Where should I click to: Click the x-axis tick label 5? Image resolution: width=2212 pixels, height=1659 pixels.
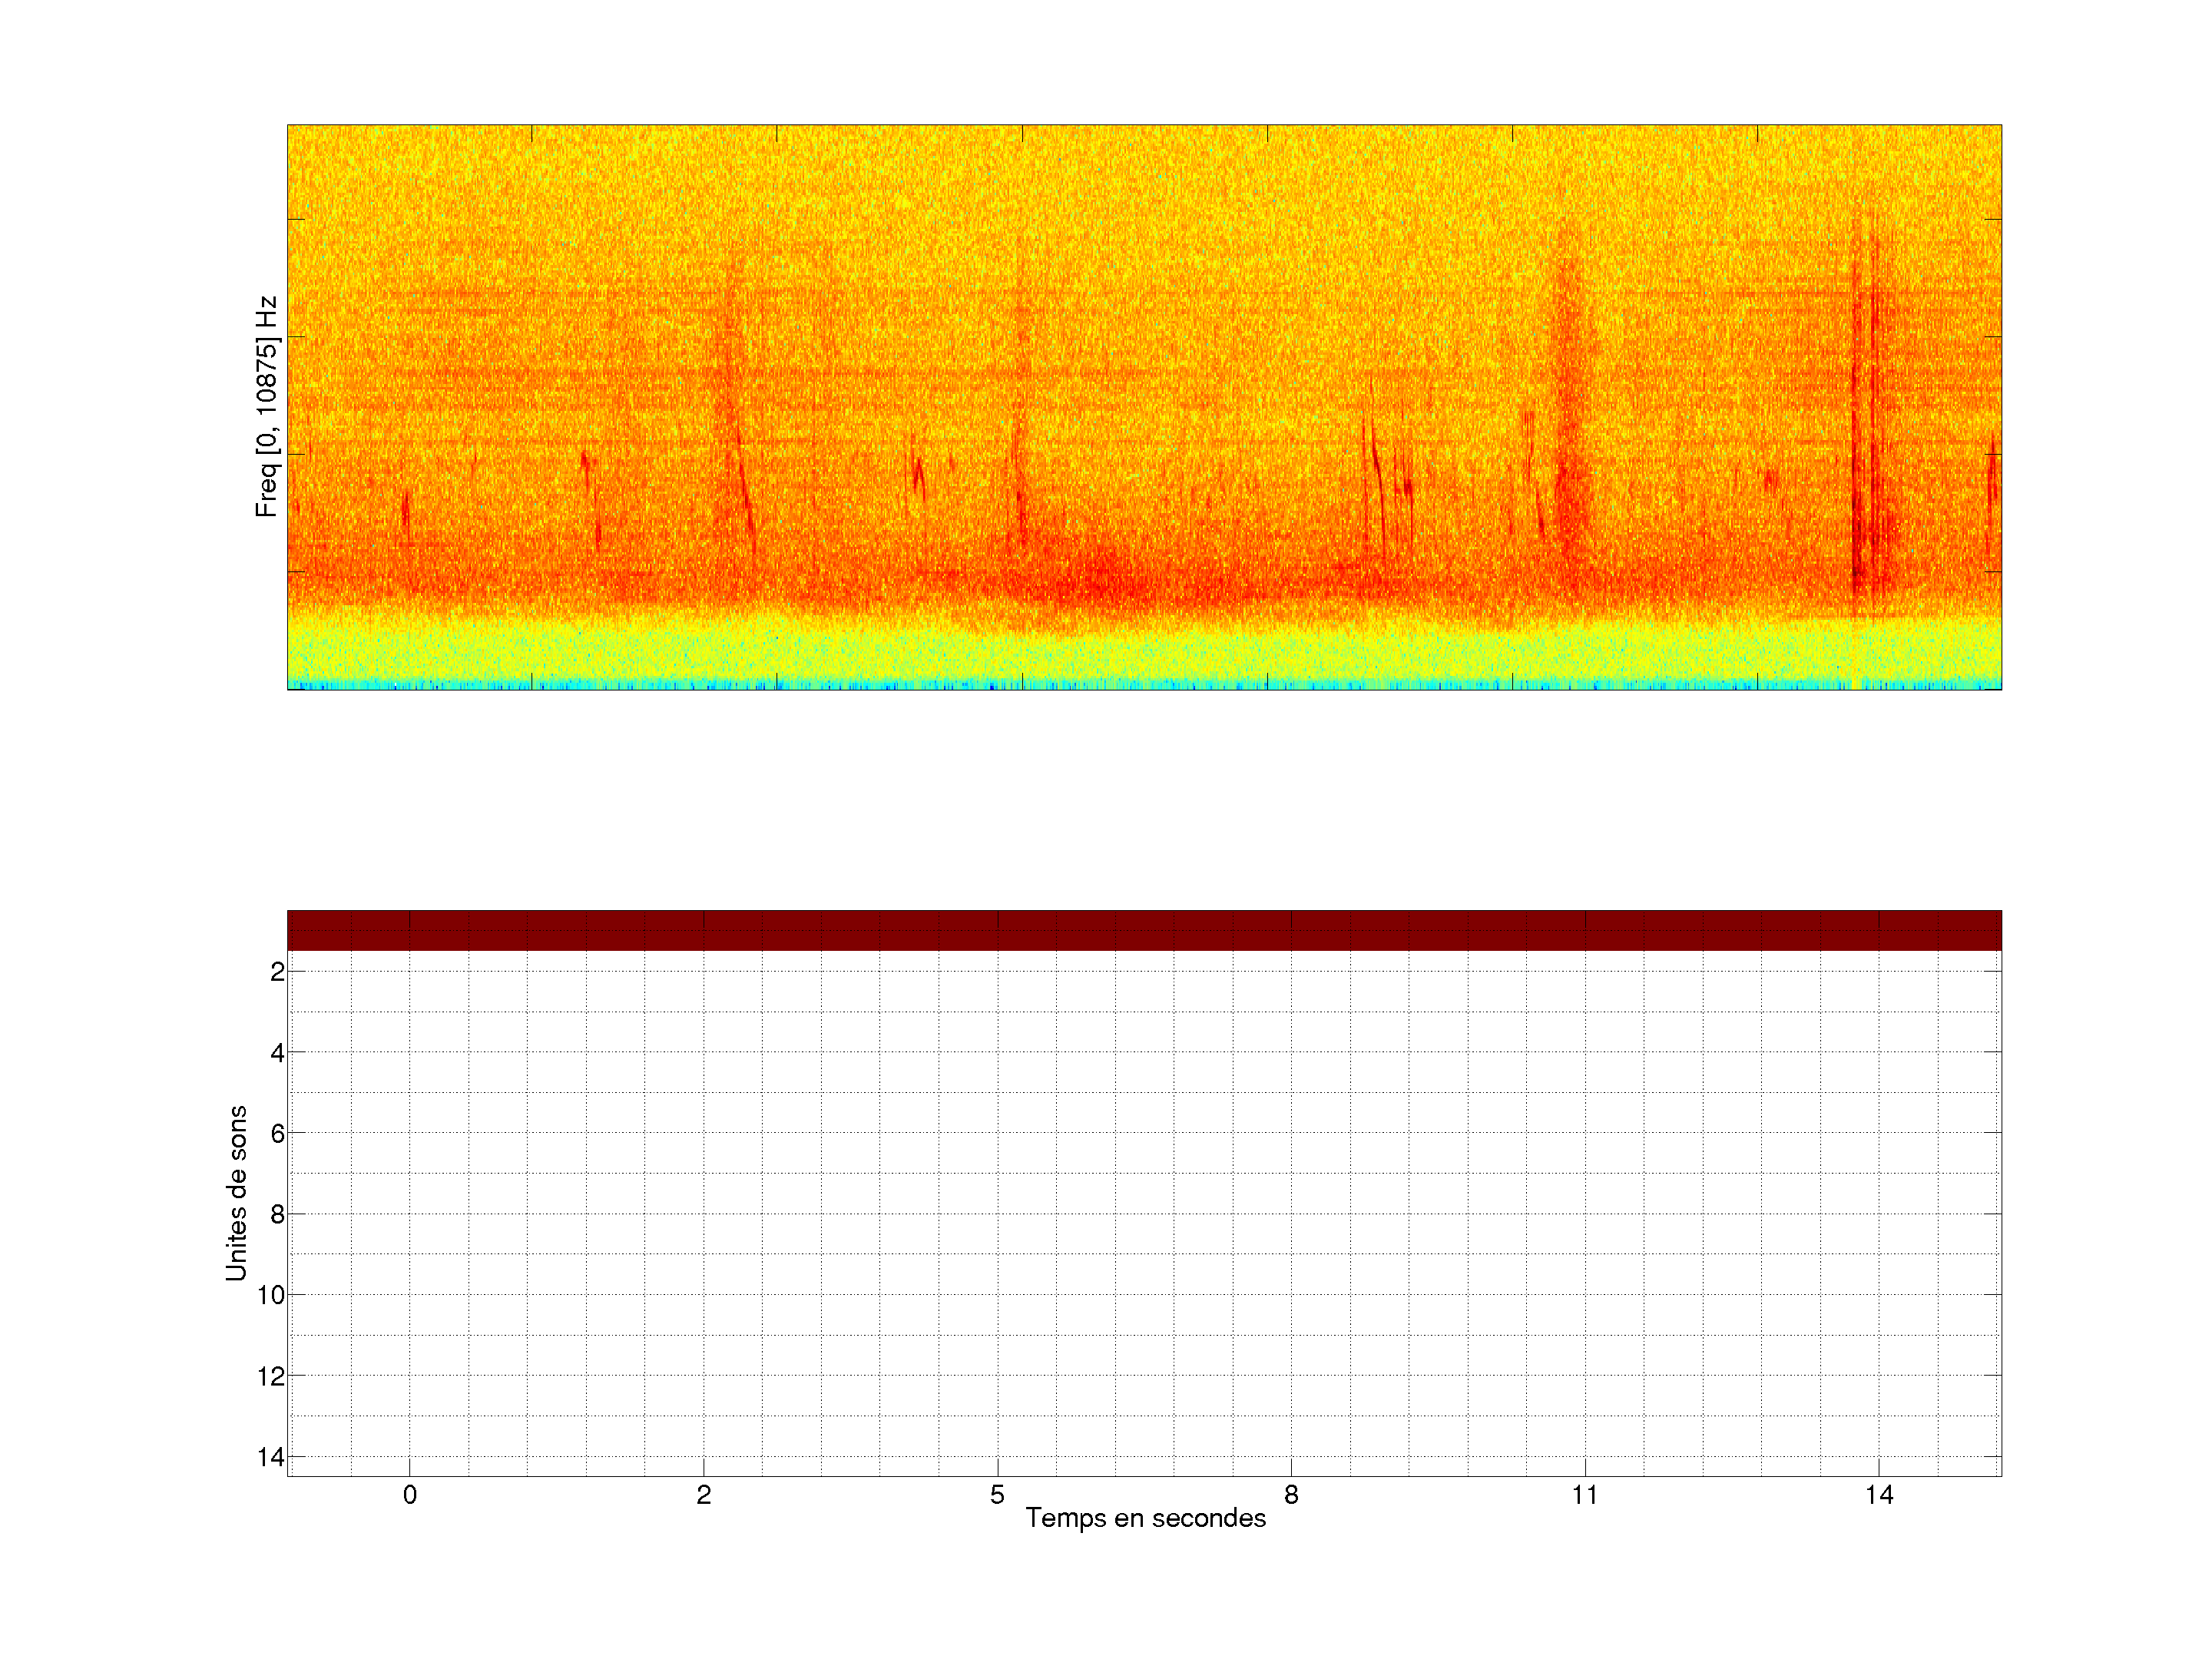997,1495
